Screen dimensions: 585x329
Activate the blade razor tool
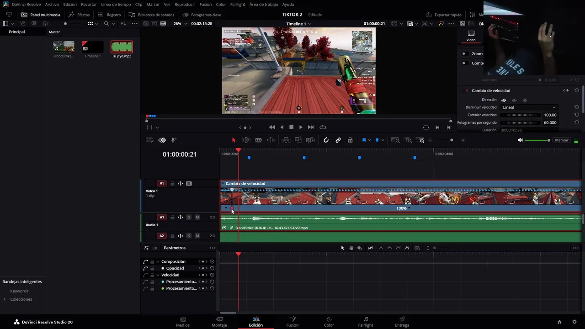(258, 140)
